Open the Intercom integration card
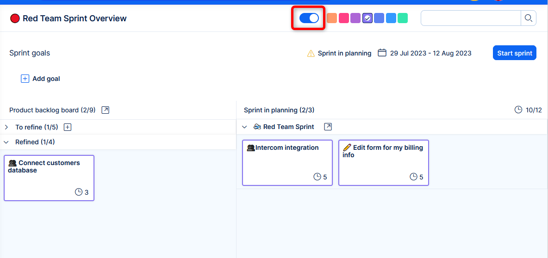This screenshot has height=258, width=548. pos(287,162)
